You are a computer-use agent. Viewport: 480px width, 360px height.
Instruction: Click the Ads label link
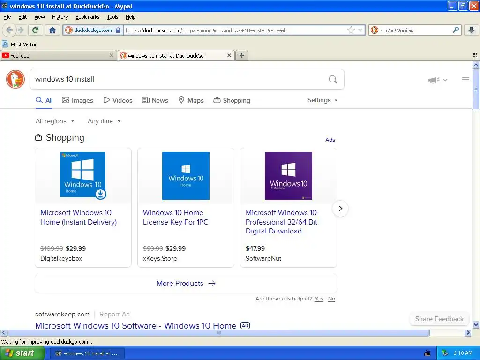(330, 140)
